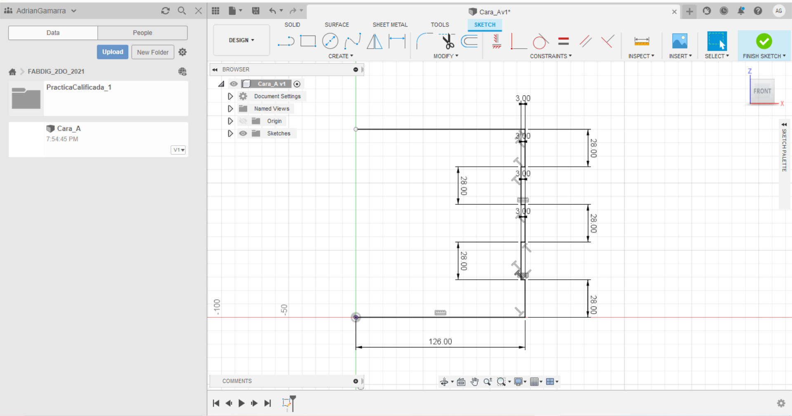The image size is (792, 416).
Task: Apply the Tangent constraint
Action: pos(540,41)
